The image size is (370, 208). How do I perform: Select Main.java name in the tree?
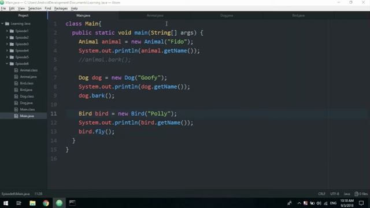pos(27,116)
